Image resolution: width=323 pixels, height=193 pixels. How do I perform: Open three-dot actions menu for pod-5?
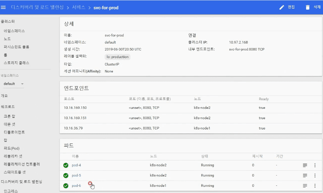click(315, 175)
